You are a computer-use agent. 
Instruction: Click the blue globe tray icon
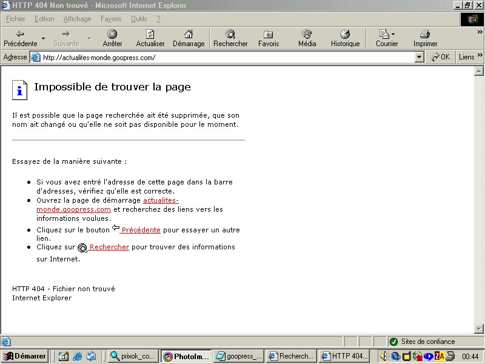pos(395,356)
